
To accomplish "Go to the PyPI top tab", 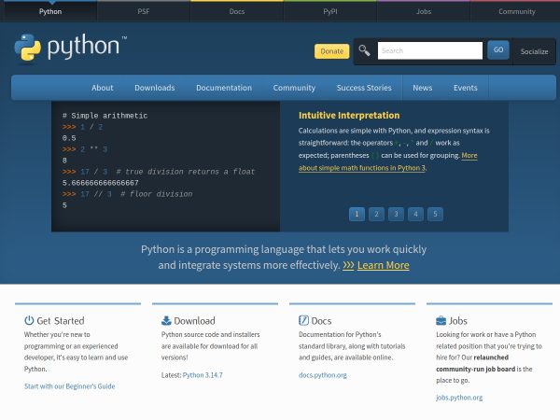I will click(x=330, y=11).
